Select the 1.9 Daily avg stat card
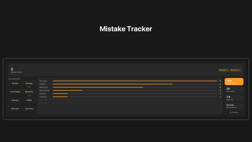Screen dimensions: 252x142 [x=234, y=98]
